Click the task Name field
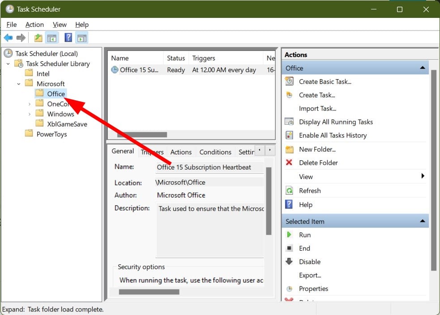The height and width of the screenshot is (315, 440). click(x=209, y=167)
